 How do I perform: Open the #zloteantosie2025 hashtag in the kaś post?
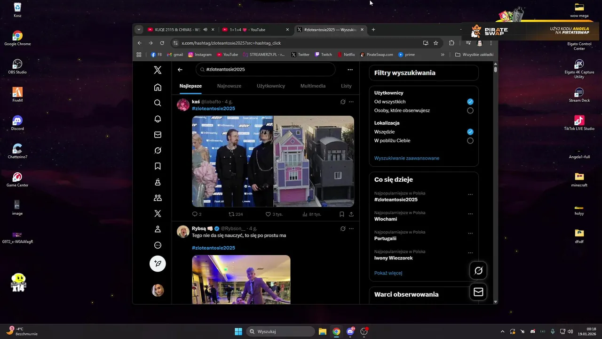click(214, 109)
